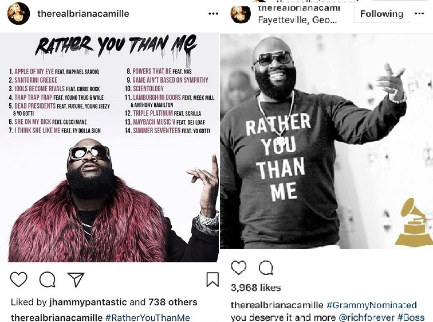
Task: Open jhammypantastic's profile from liked-by line
Action: point(88,302)
